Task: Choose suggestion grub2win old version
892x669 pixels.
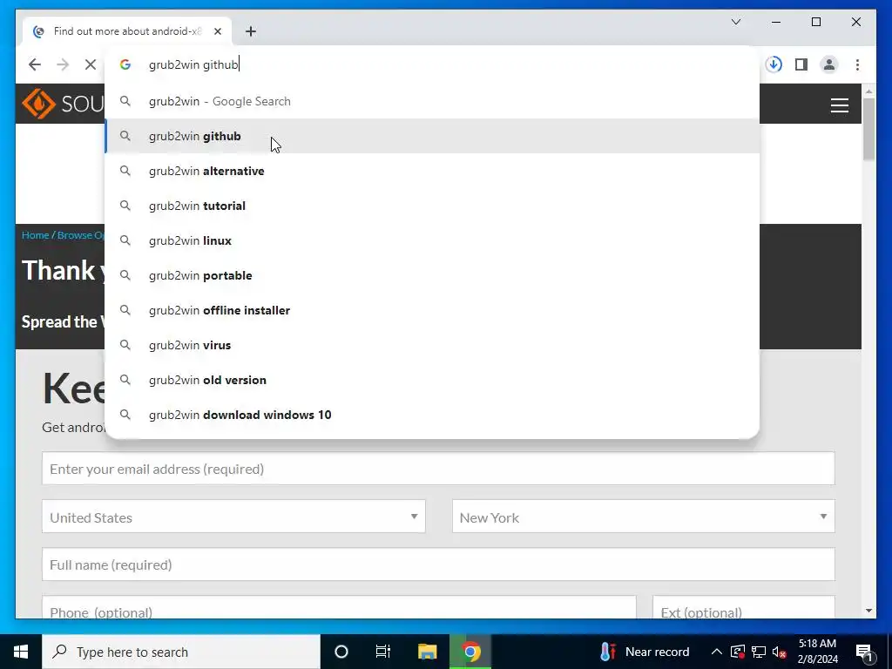Action: click(x=432, y=380)
